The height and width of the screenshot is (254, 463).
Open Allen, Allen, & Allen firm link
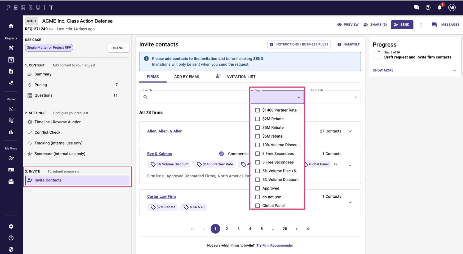(x=165, y=131)
